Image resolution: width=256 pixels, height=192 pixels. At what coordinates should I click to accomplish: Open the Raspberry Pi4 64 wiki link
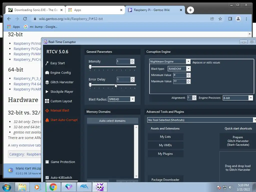point(27,84)
